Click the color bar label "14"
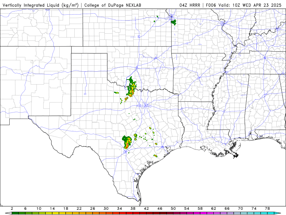 coord(52,209)
